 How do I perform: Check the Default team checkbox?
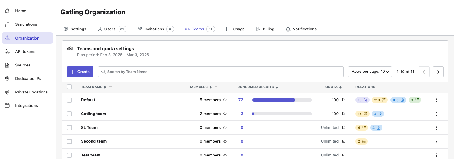click(69, 100)
